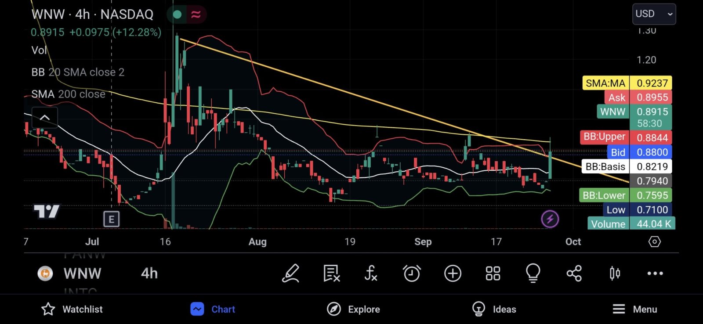Tap the Volume 44.04 K label
703x324 pixels.
point(631,223)
